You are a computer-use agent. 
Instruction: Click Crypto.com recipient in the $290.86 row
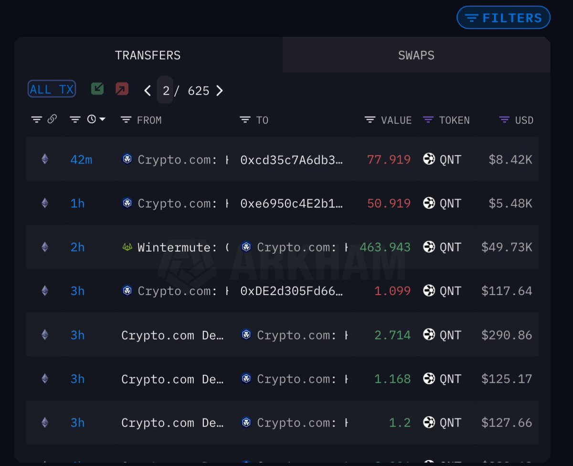(x=302, y=335)
